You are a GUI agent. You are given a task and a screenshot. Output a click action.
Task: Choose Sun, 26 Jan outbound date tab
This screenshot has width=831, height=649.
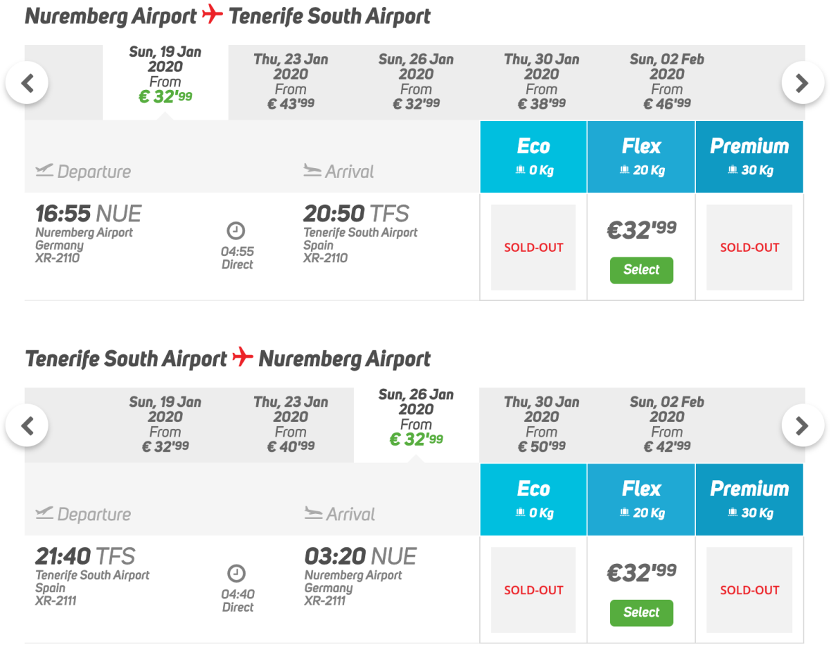point(416,82)
